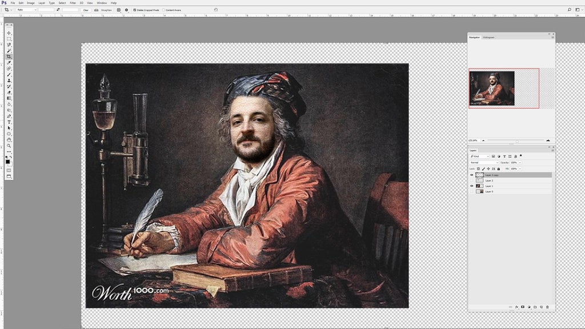Select the Ellipse shape tool

point(9,134)
